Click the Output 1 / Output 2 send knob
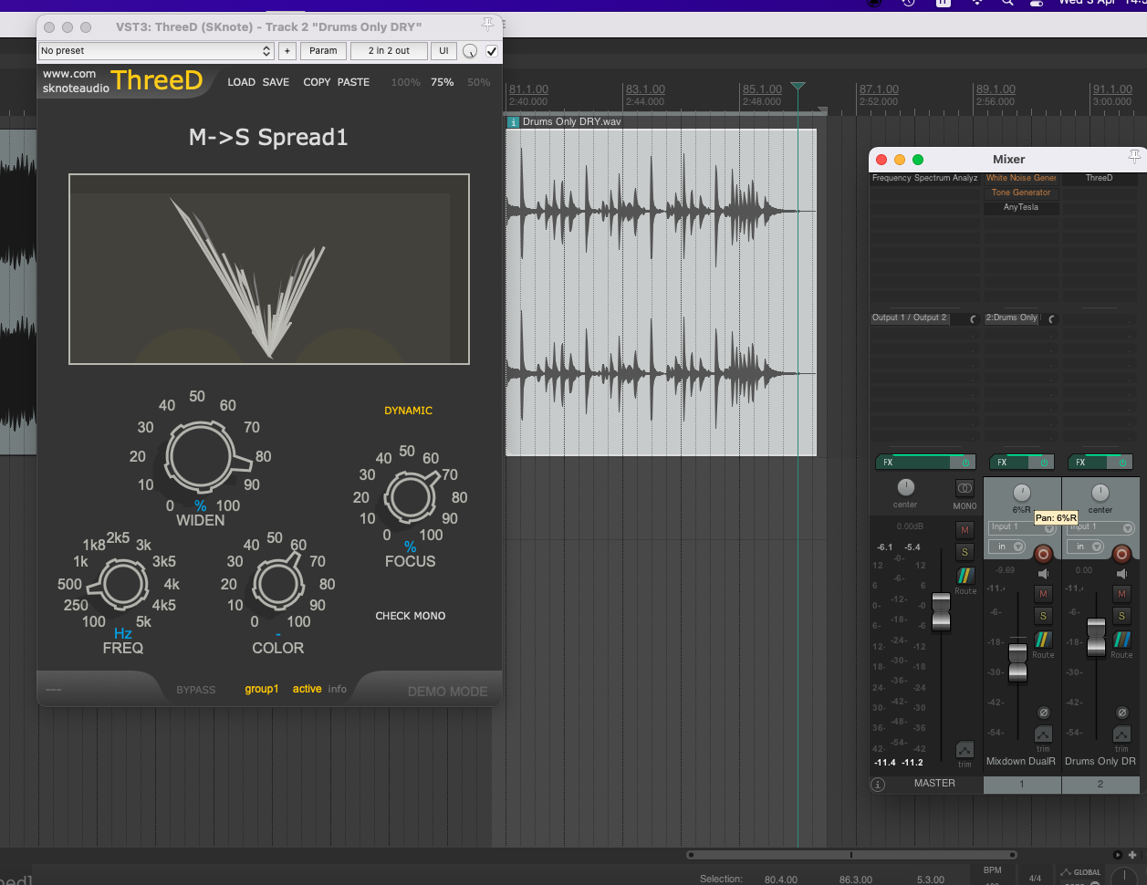This screenshot has width=1147, height=885. click(974, 319)
